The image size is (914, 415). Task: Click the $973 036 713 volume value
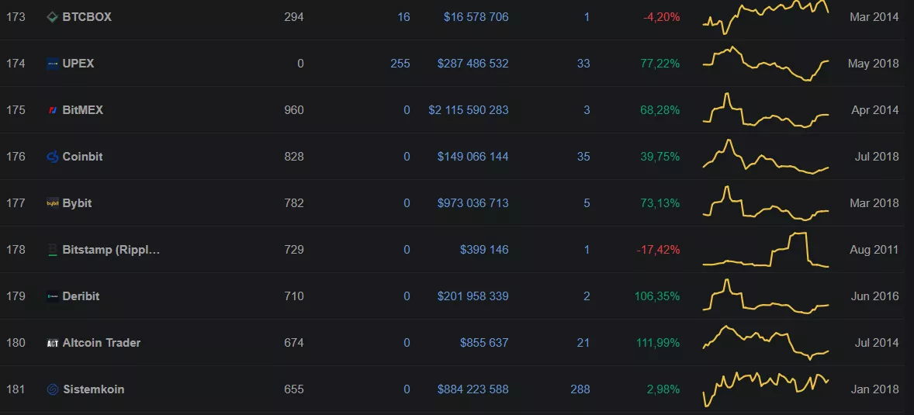[x=473, y=203]
